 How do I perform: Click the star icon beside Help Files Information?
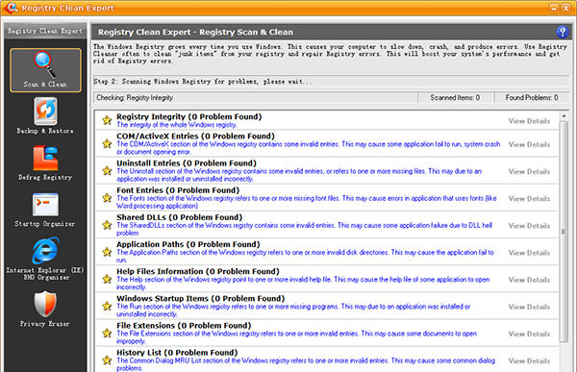coord(107,279)
